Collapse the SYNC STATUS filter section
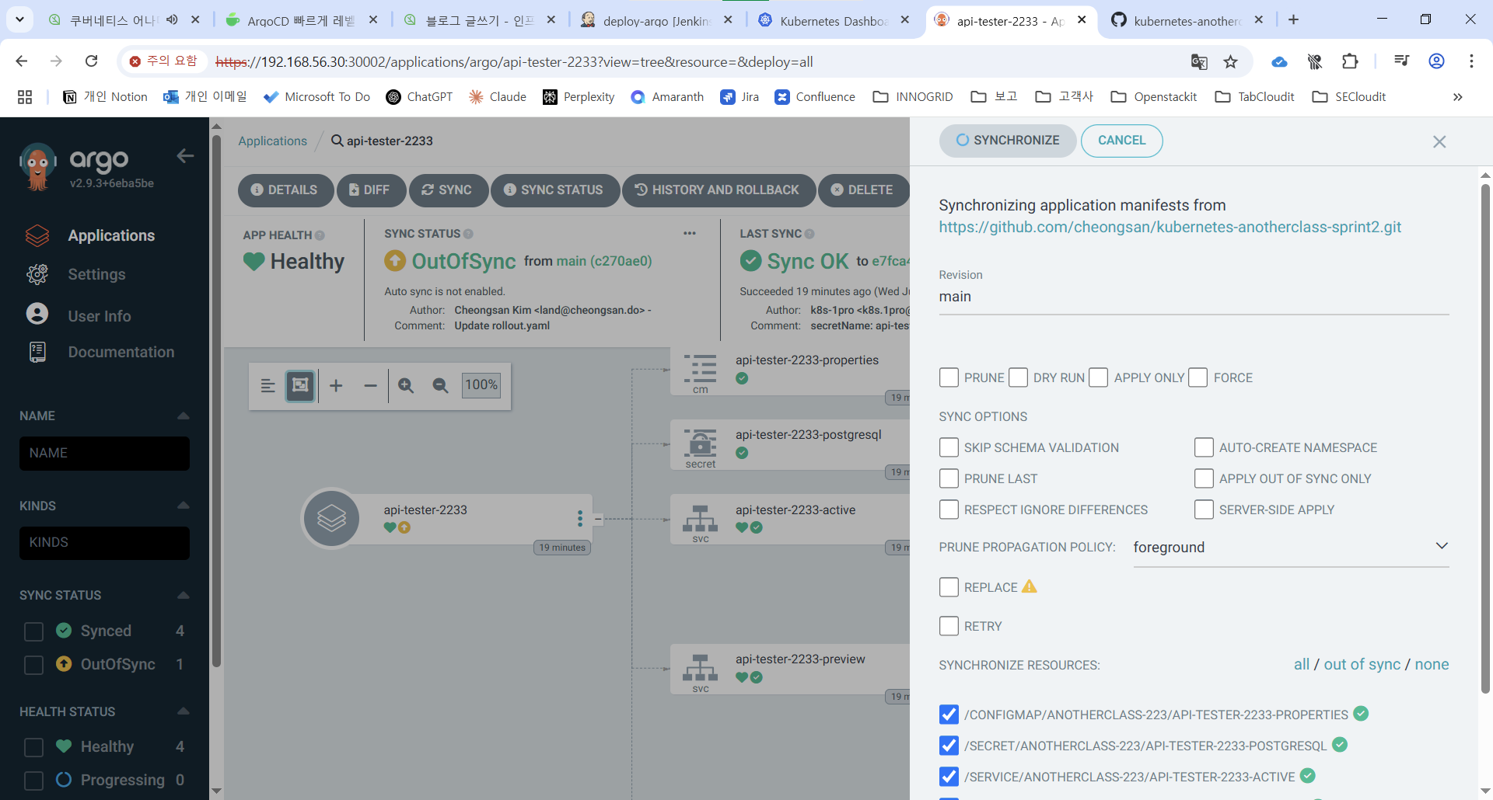Screen dimensions: 1493x800 184,595
